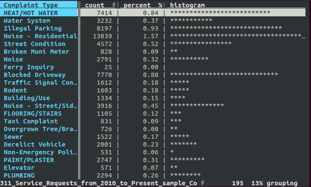This screenshot has width=311, height=187.
Task: Click count value 3916
Action: click(x=104, y=106)
